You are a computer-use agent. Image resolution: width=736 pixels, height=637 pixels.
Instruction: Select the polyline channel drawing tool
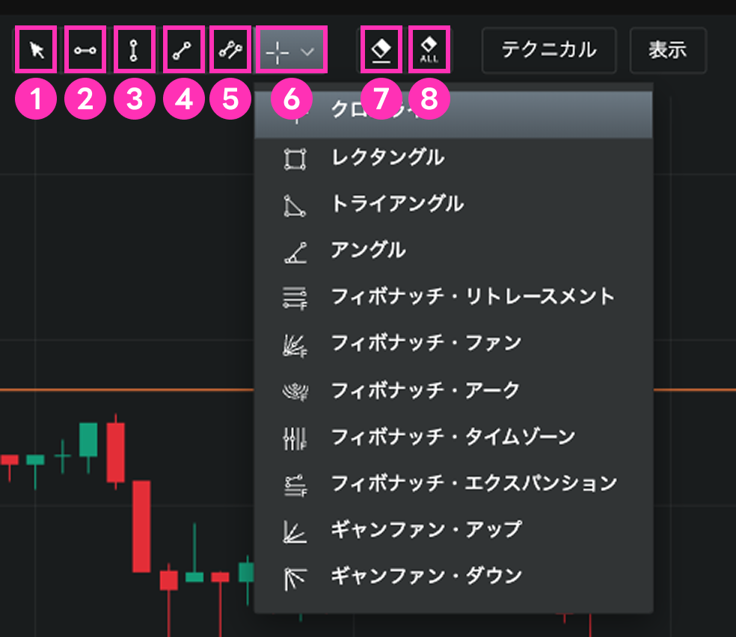point(230,50)
